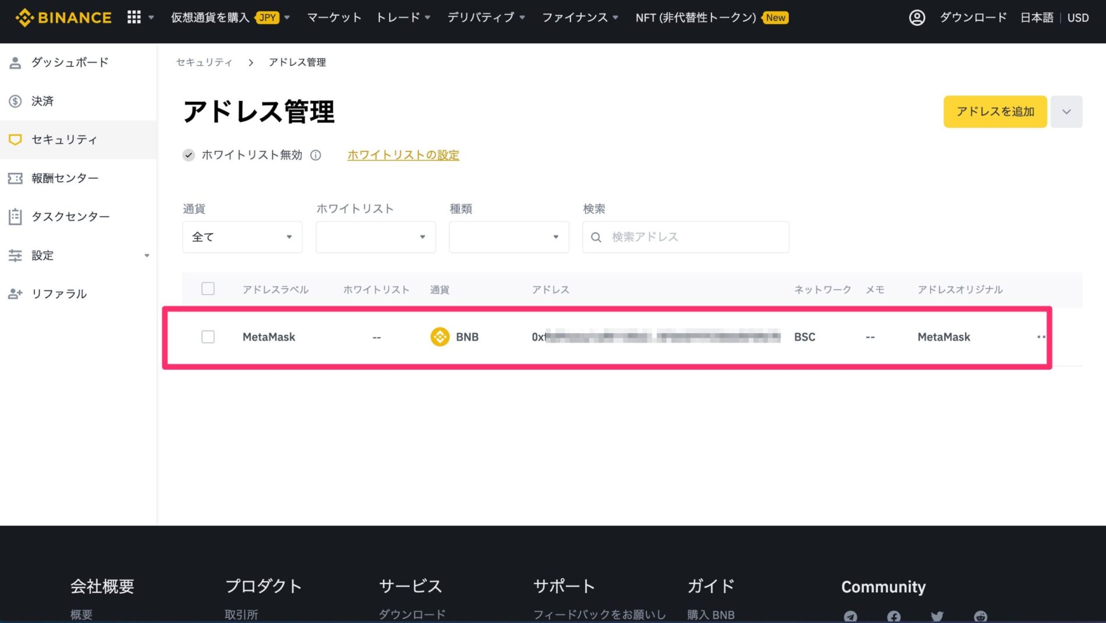Open the more options dots for MetaMask row
Screen dimensions: 1106x623
(1041, 337)
